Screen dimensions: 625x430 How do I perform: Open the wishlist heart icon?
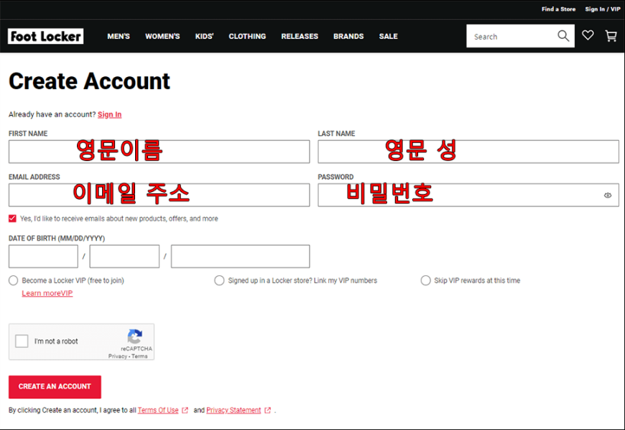click(588, 35)
